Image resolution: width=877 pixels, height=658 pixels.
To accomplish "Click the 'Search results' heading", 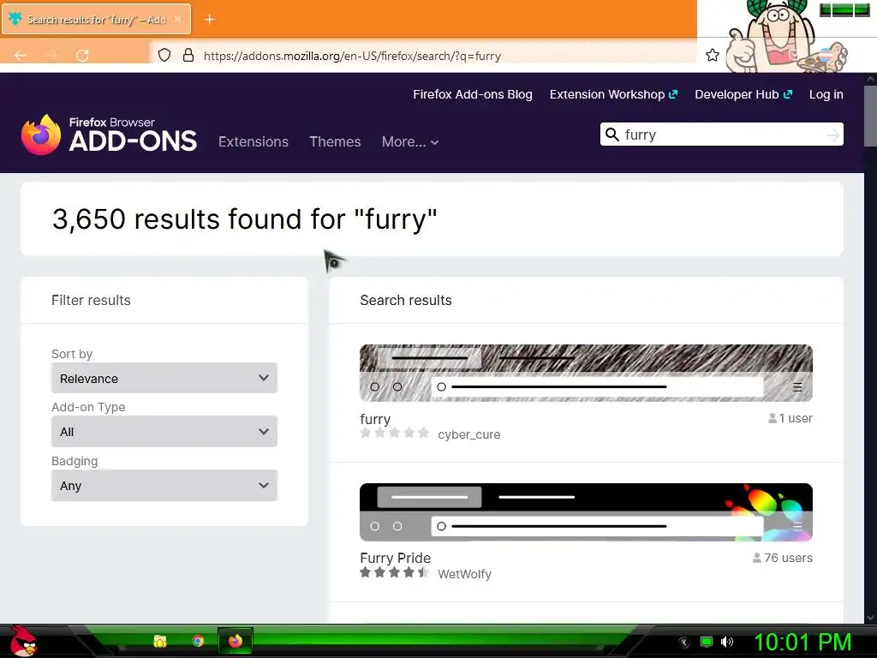I will point(406,301).
